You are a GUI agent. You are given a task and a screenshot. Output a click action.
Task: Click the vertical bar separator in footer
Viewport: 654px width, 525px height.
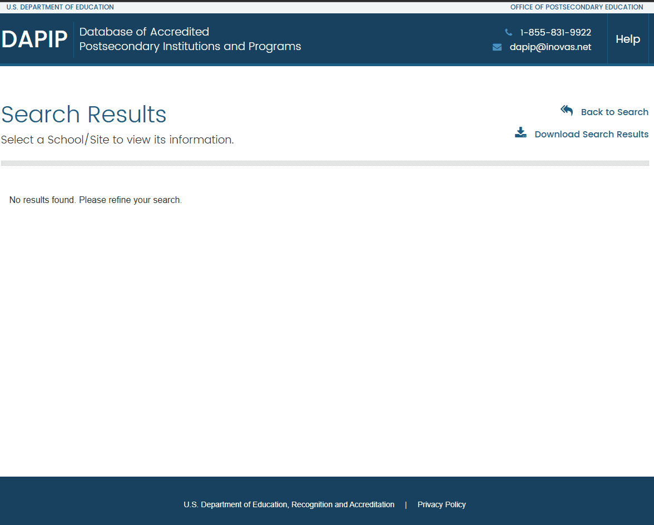coord(406,505)
